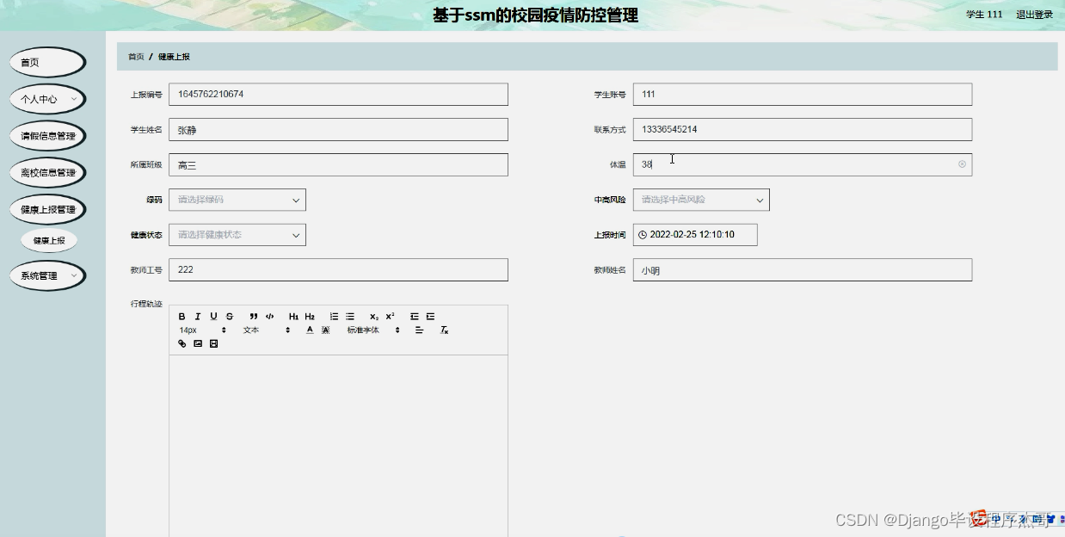Focus the 上报编号 input field
Screen dimensions: 1065x537
click(338, 94)
